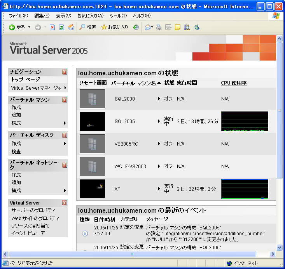Expand WOLF-VS2003 machine action arrow

tap(159, 166)
